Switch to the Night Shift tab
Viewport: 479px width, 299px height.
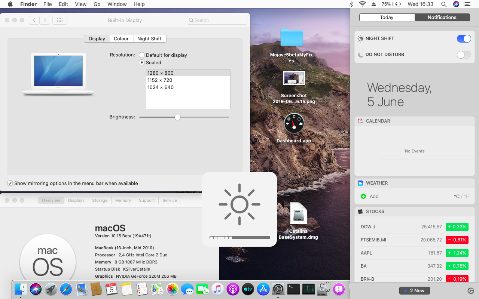[149, 38]
